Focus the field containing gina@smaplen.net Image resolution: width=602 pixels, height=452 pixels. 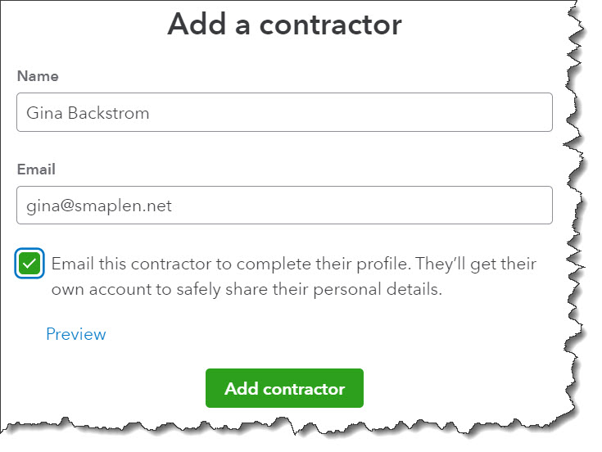[x=284, y=206]
